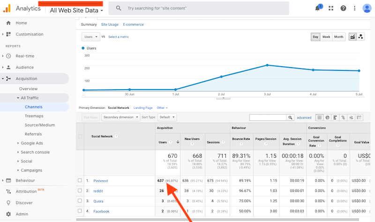The width and height of the screenshot is (375, 222).
Task: Select the pie chart percentage view icon
Action: click(x=327, y=117)
